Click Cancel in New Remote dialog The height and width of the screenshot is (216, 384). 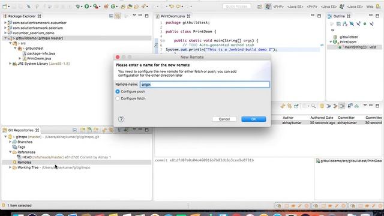tap(224, 119)
